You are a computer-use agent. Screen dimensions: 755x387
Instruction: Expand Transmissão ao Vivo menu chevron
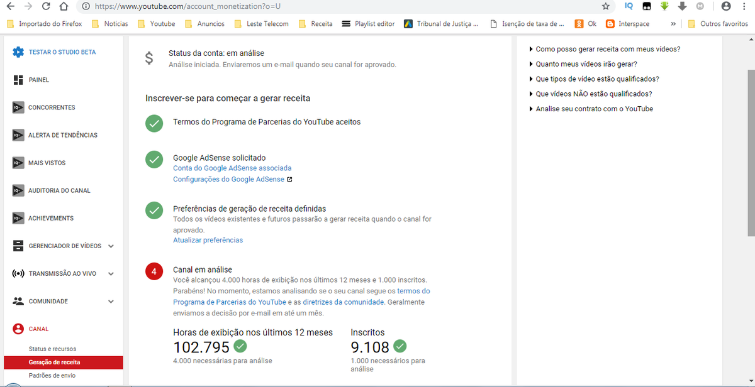point(111,274)
